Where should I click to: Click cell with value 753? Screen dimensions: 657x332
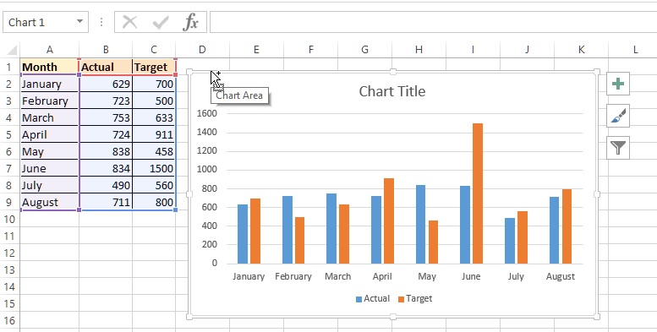click(x=106, y=117)
